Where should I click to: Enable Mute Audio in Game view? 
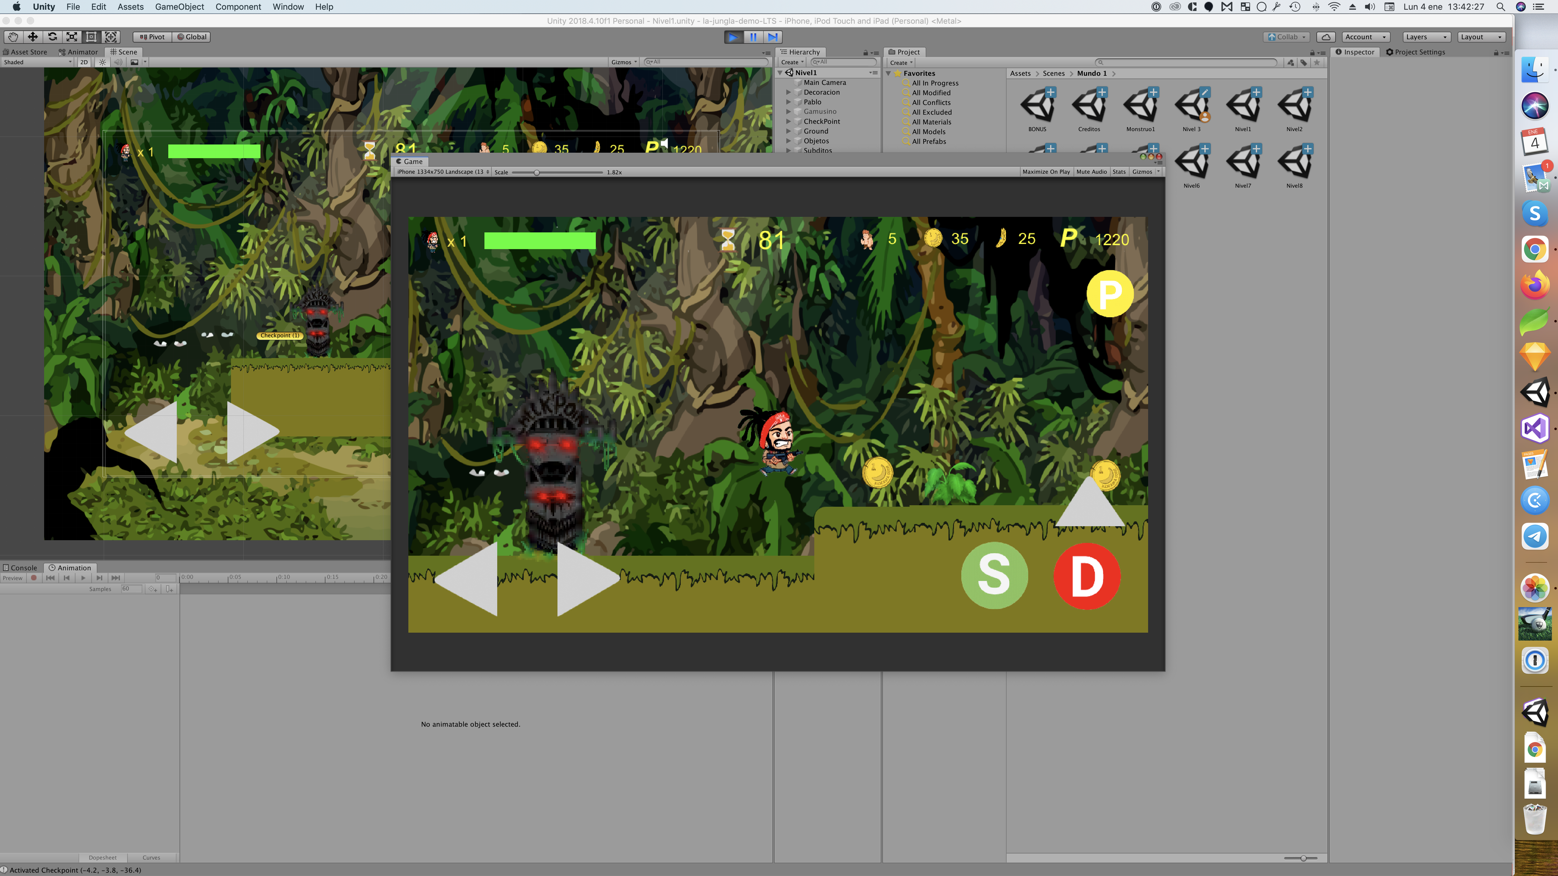1091,172
